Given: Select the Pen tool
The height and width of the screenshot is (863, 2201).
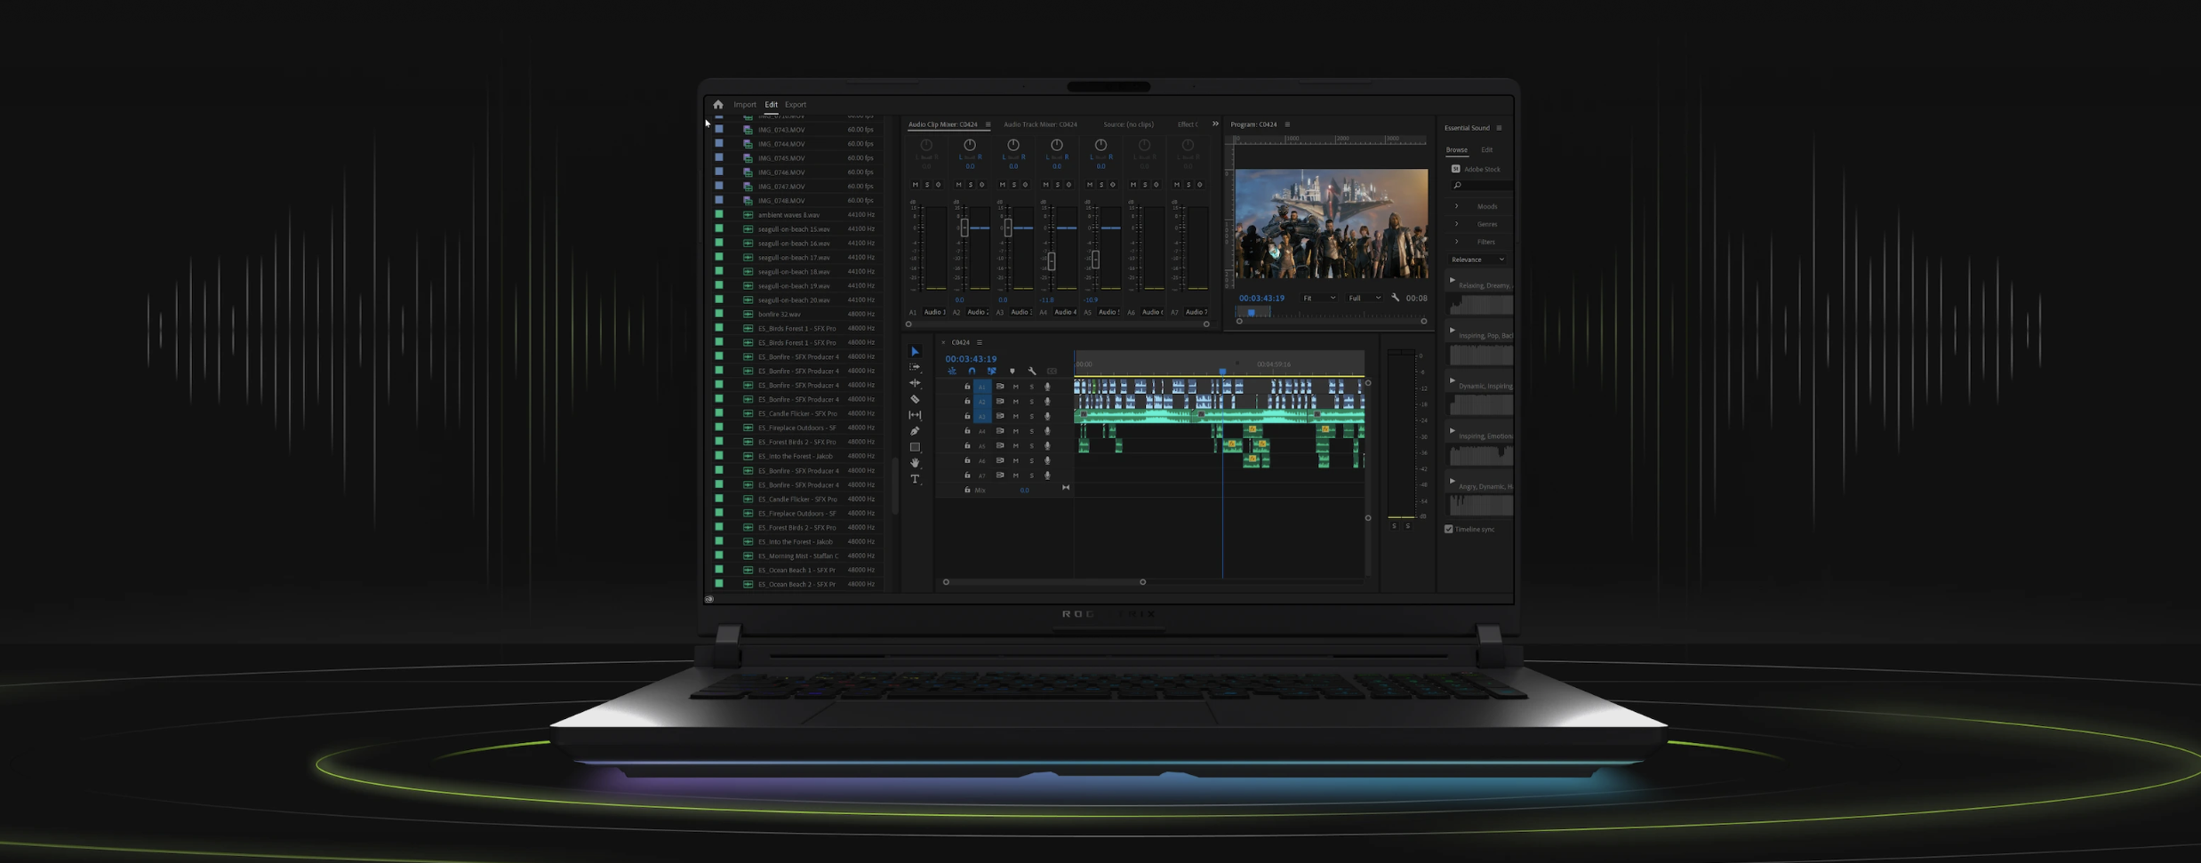Looking at the screenshot, I should 915,431.
